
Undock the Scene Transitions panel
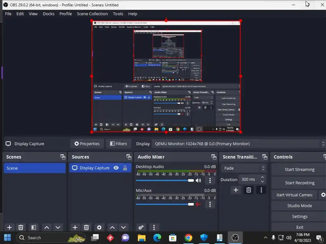tap(265, 157)
